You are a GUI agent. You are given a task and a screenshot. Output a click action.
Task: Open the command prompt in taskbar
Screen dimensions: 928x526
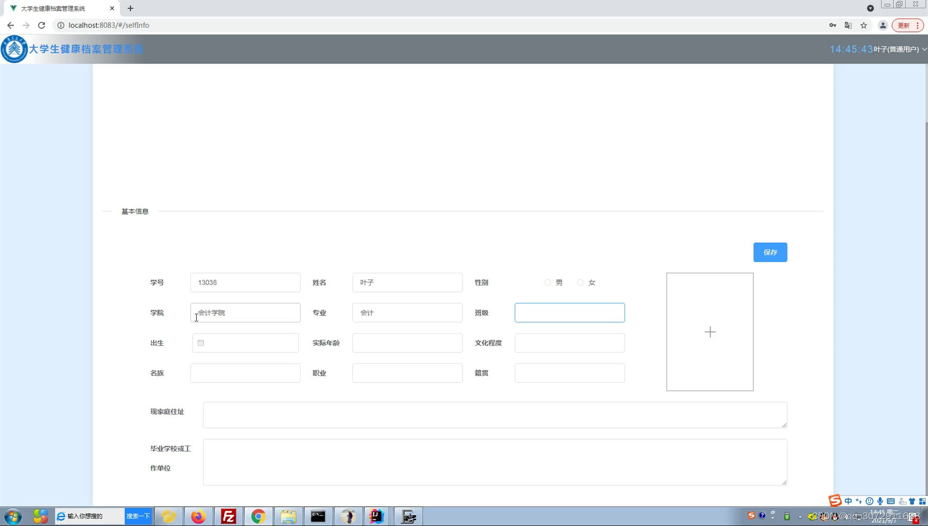pos(318,516)
